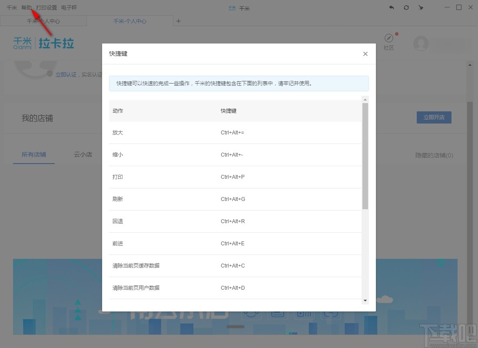Image resolution: width=478 pixels, height=348 pixels.
Task: Click the user avatar icon
Action: [x=421, y=43]
